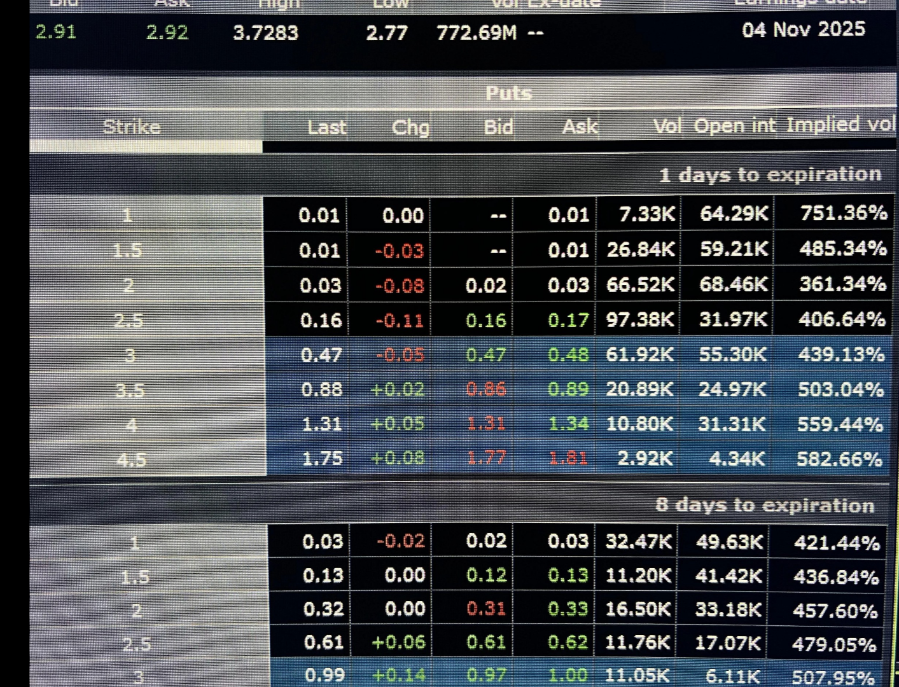Collapse the '1 days to expiration' group
Viewport: 899px width, 687px height.
(x=770, y=174)
